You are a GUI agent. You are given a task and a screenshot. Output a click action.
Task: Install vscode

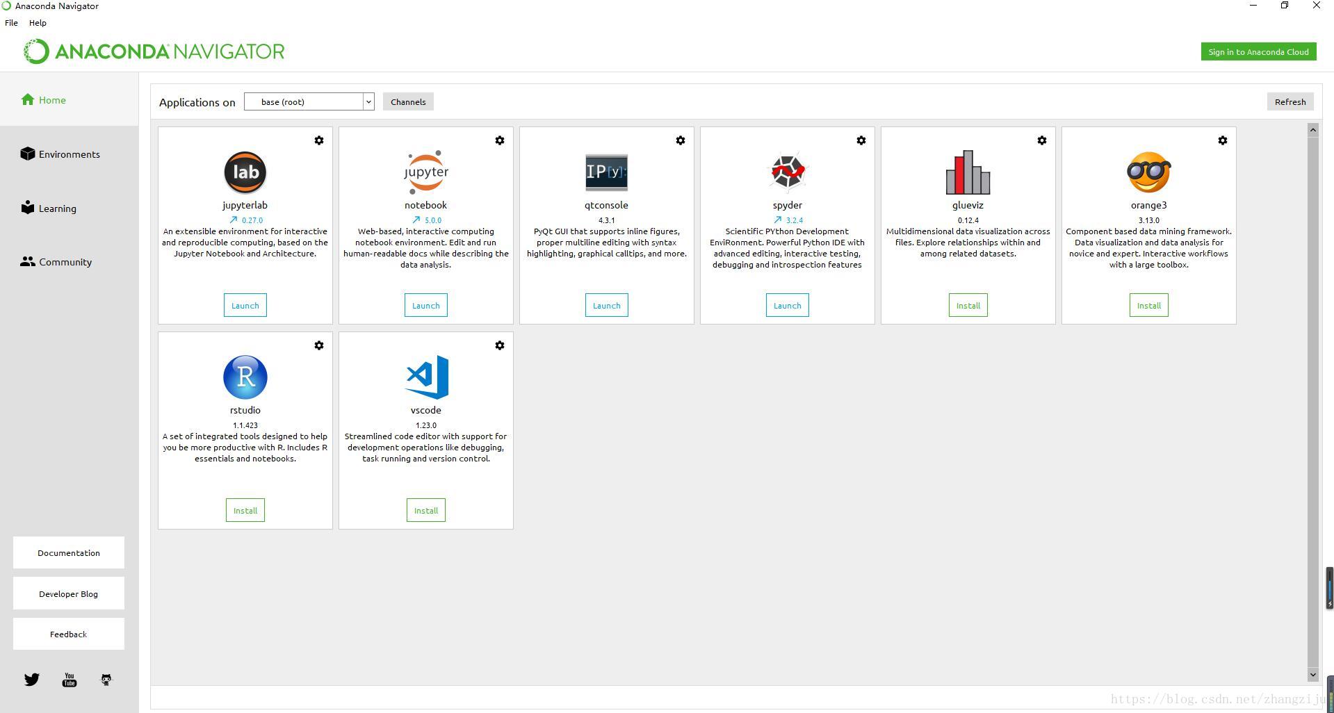tap(426, 510)
